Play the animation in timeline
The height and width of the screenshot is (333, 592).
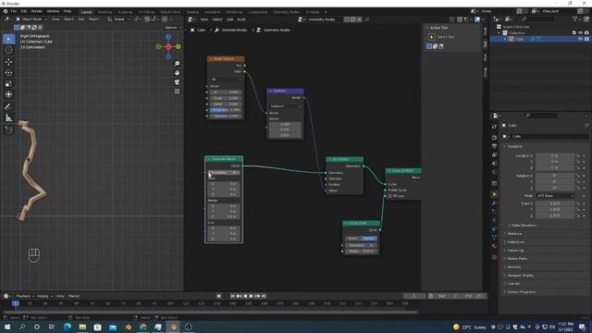pyautogui.click(x=251, y=296)
